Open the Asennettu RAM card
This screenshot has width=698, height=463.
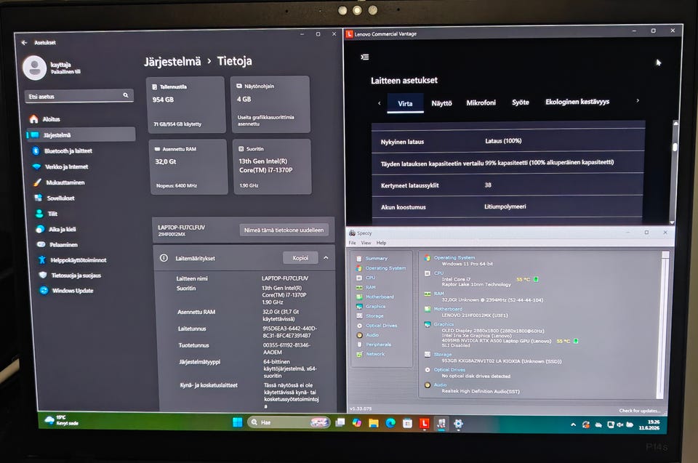tap(189, 167)
